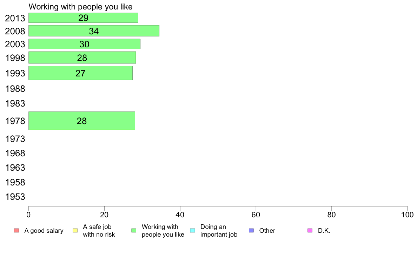The width and height of the screenshot is (417, 258).
Task: Click the cyan Doing an important job swatch
Action: coord(193,230)
